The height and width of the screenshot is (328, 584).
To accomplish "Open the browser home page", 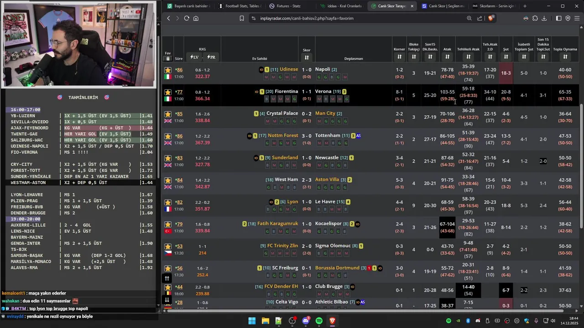I will pos(196,18).
